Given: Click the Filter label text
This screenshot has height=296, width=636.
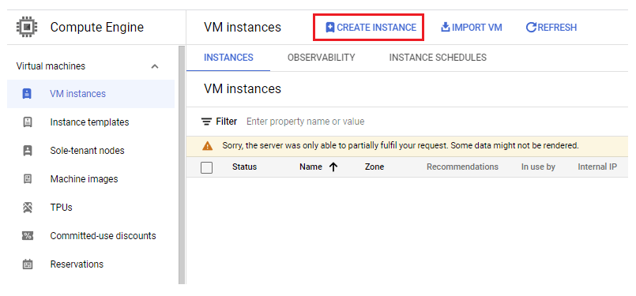Looking at the screenshot, I should (x=226, y=122).
